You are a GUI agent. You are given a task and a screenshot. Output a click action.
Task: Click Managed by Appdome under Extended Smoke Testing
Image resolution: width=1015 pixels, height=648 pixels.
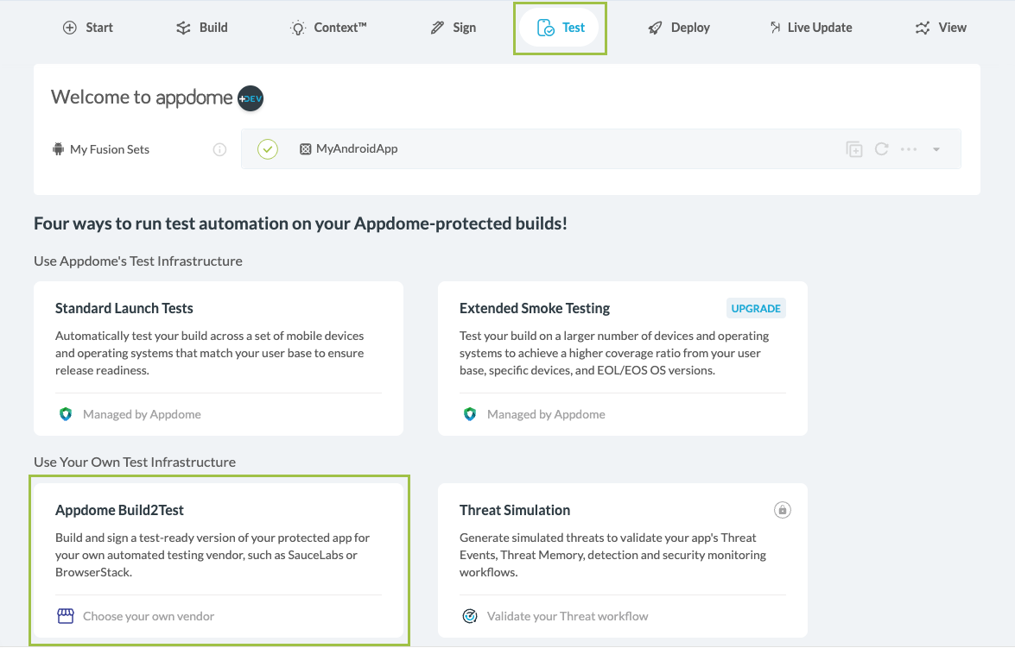click(x=546, y=414)
